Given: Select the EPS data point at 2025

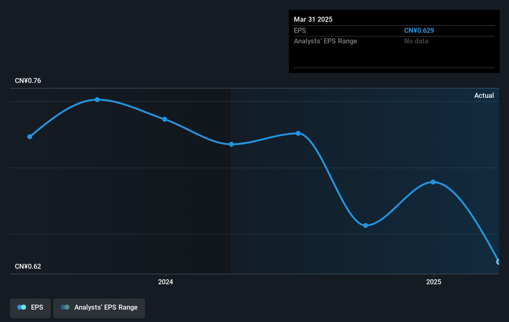Looking at the screenshot, I should (x=433, y=182).
